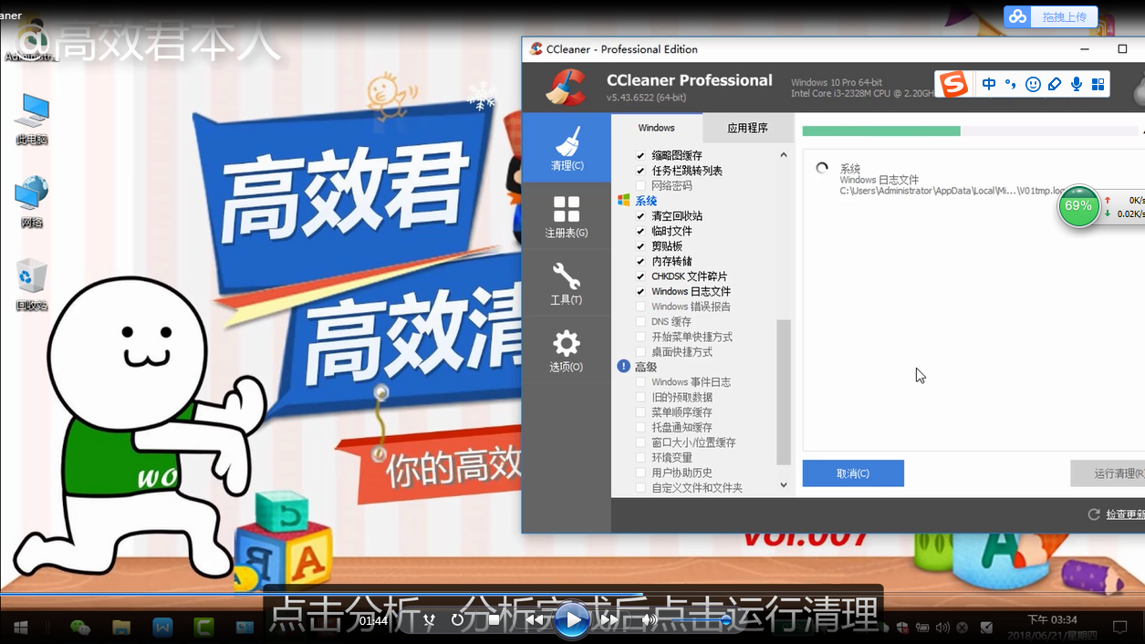Viewport: 1145px width, 644px height.
Task: Open the blue W app on taskbar
Action: pos(162,628)
